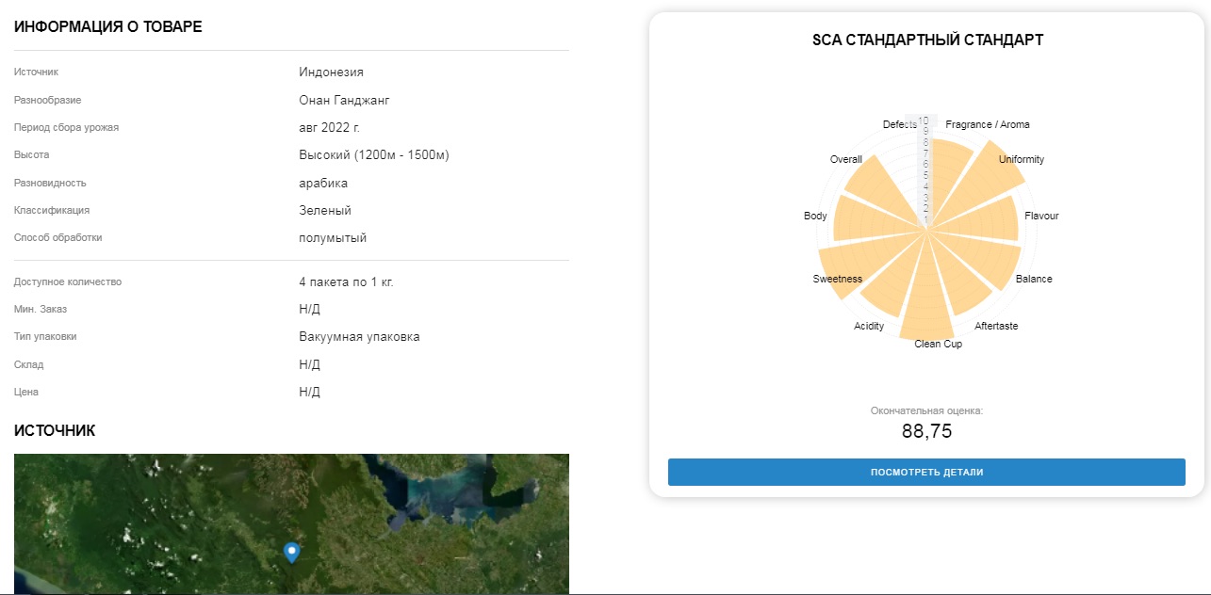The height and width of the screenshot is (595, 1211).
Task: Click the Индонезия source value
Action: coord(331,72)
